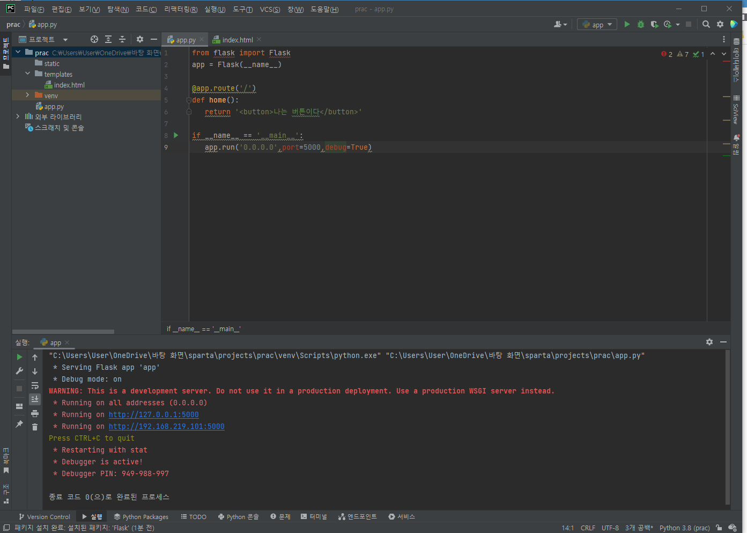Expand all in project panel

tap(108, 39)
